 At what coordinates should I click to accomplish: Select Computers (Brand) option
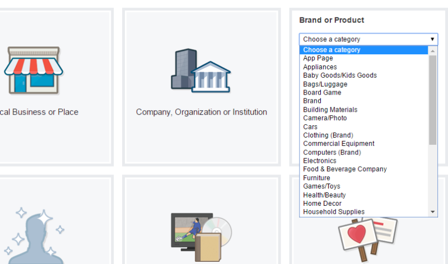click(363, 152)
